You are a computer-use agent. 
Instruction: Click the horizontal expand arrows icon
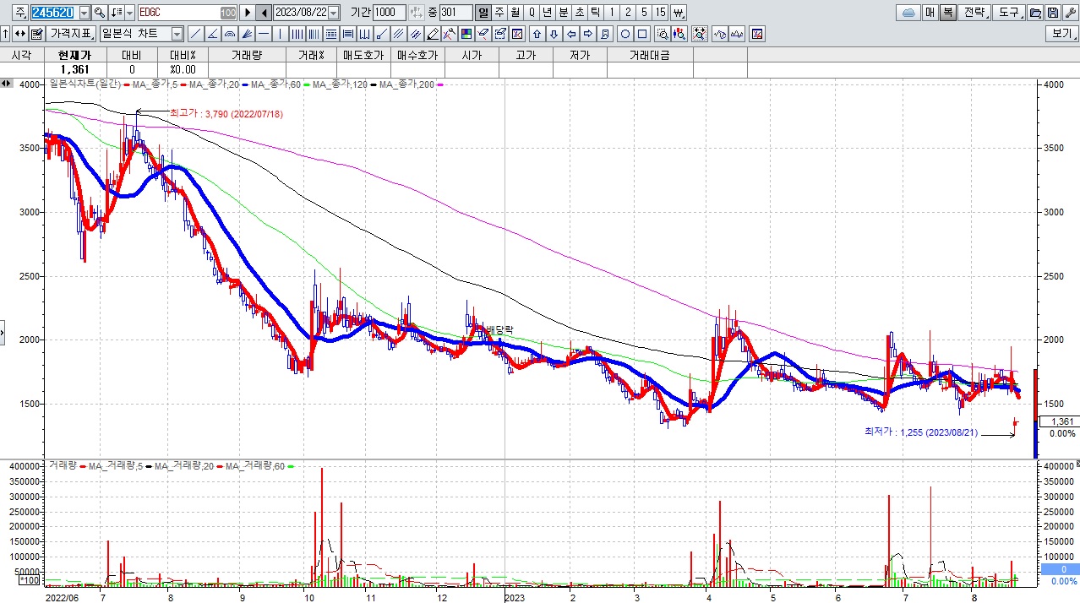pos(19,34)
